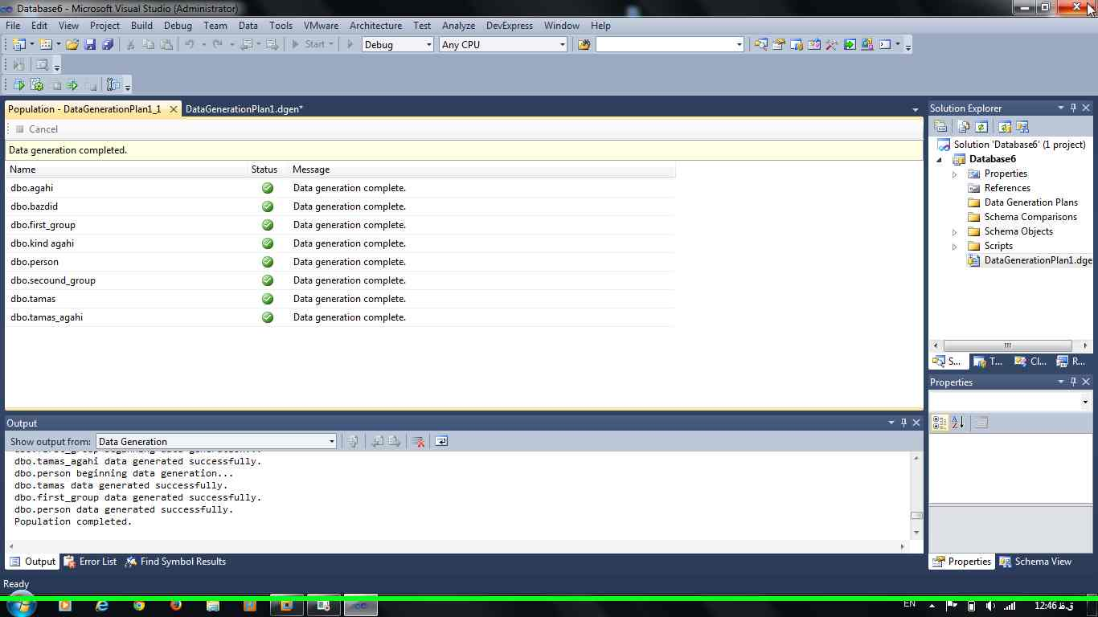Screen dimensions: 1098x617
Task: Click the Categorized button in Properties panel
Action: click(939, 423)
